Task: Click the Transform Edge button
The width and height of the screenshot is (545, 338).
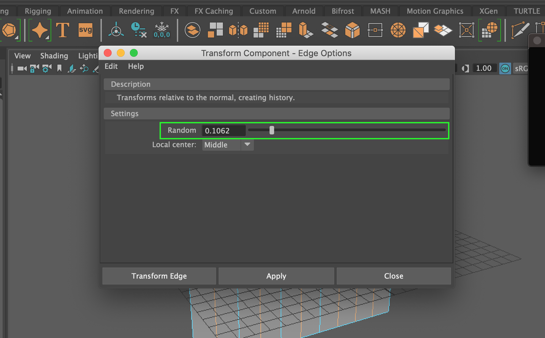Action: pos(159,276)
